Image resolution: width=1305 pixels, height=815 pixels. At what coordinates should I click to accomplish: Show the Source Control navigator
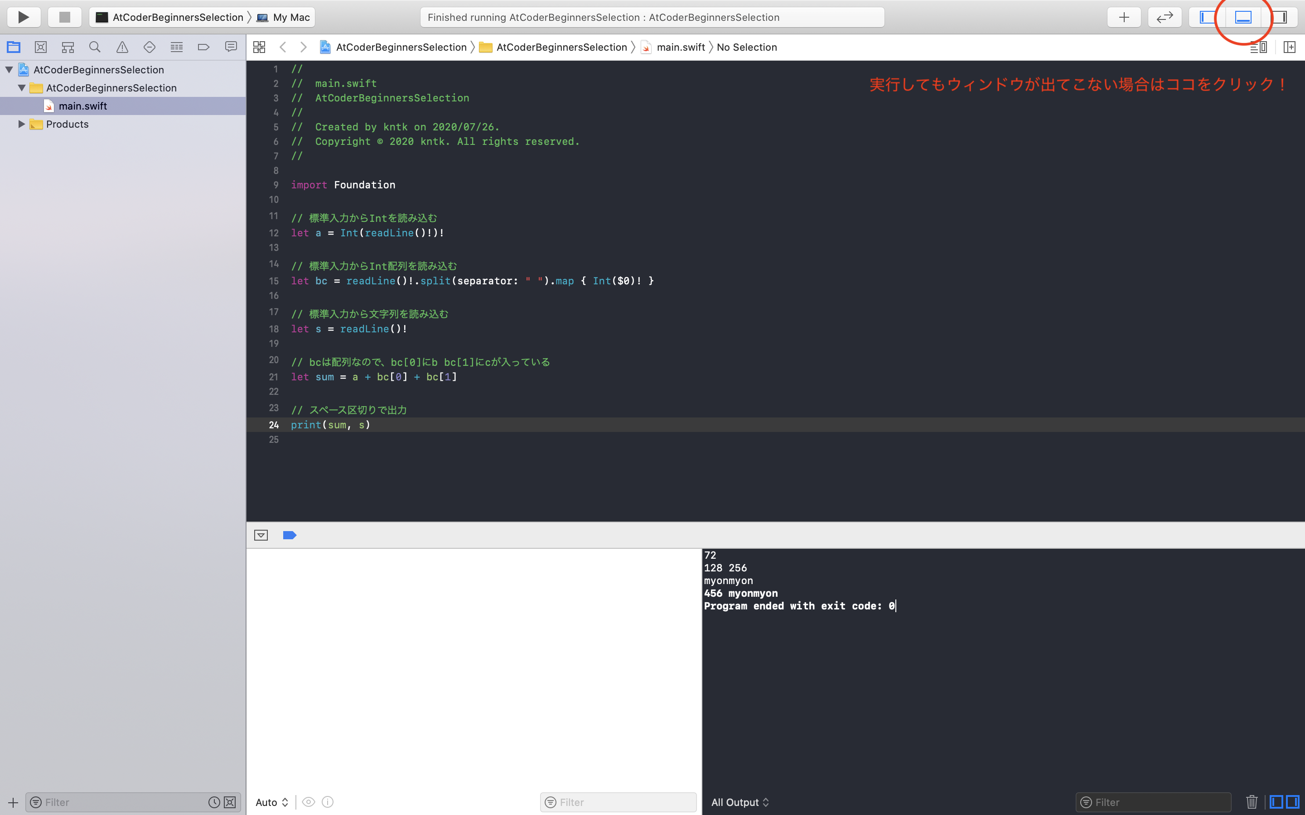[40, 48]
